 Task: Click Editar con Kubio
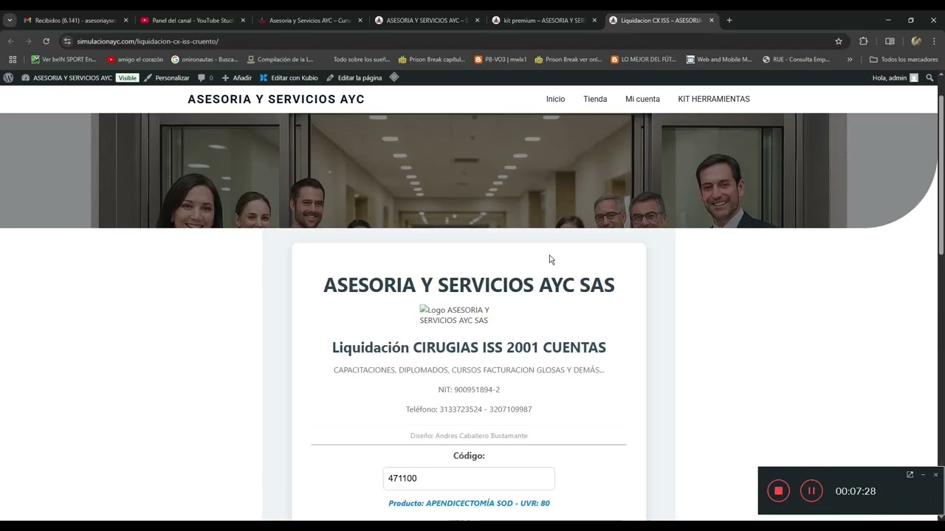289,77
